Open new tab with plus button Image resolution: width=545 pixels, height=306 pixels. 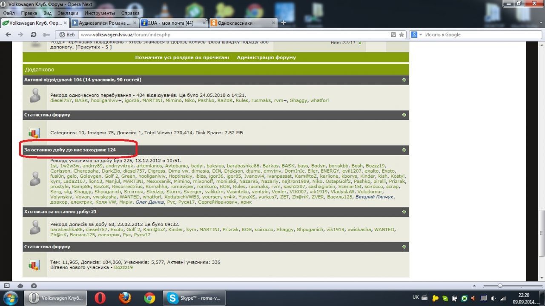click(x=283, y=23)
